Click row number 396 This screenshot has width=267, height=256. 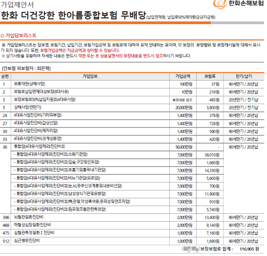click(6, 218)
